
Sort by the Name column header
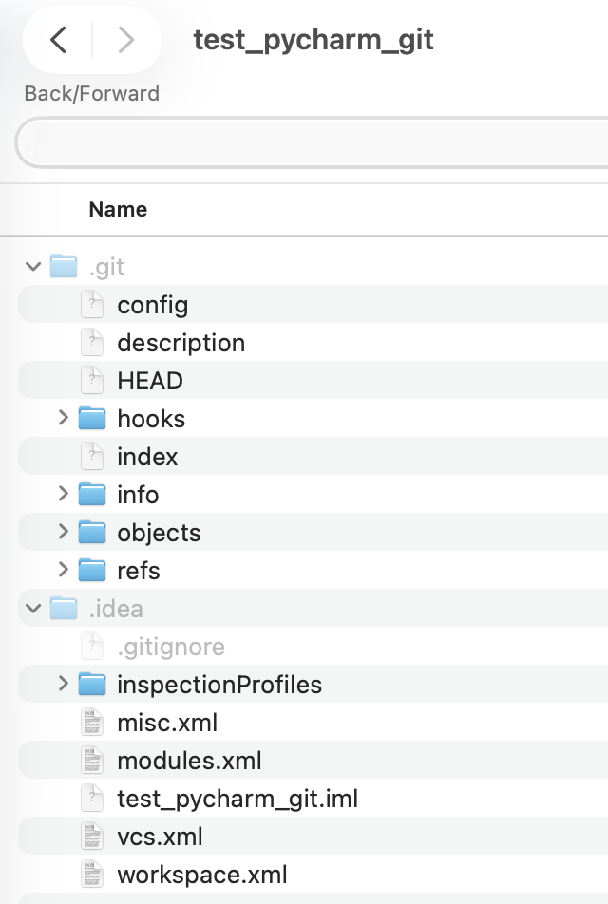(118, 210)
